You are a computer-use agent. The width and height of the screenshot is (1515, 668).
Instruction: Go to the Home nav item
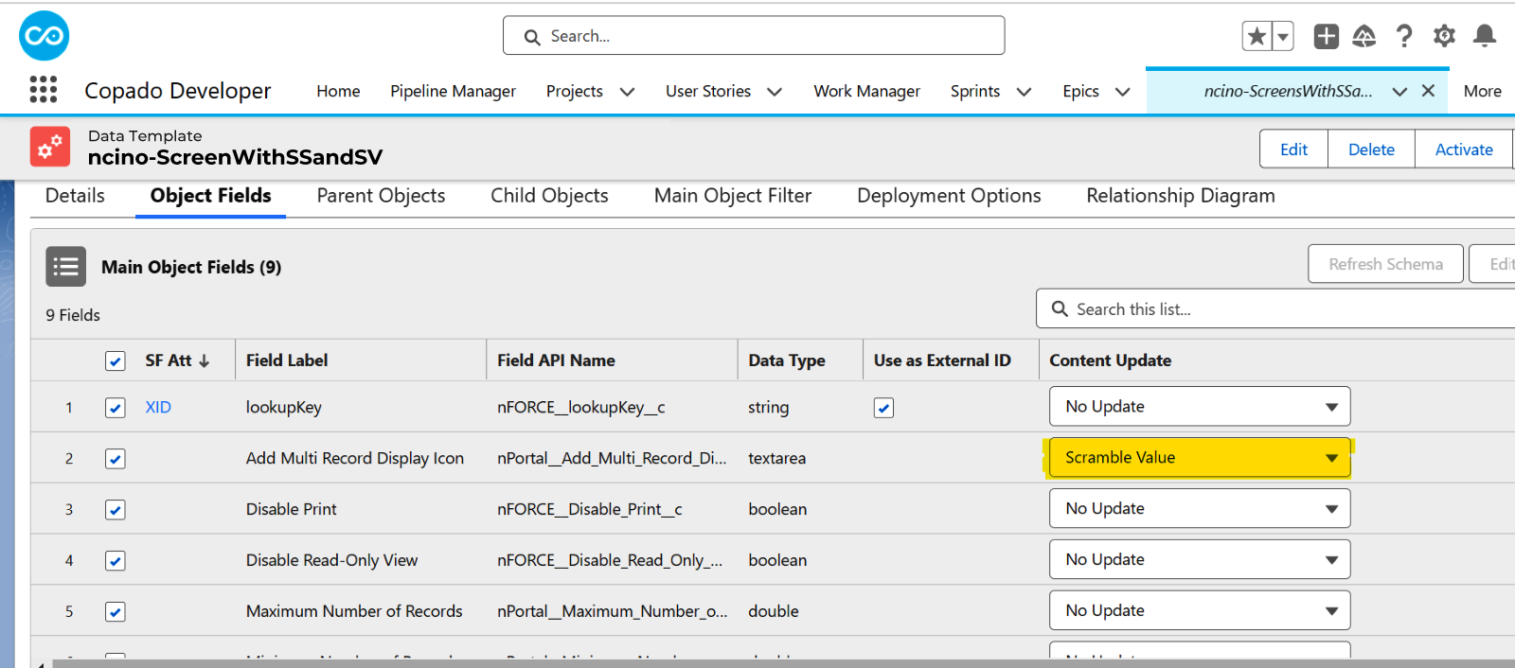coord(338,91)
